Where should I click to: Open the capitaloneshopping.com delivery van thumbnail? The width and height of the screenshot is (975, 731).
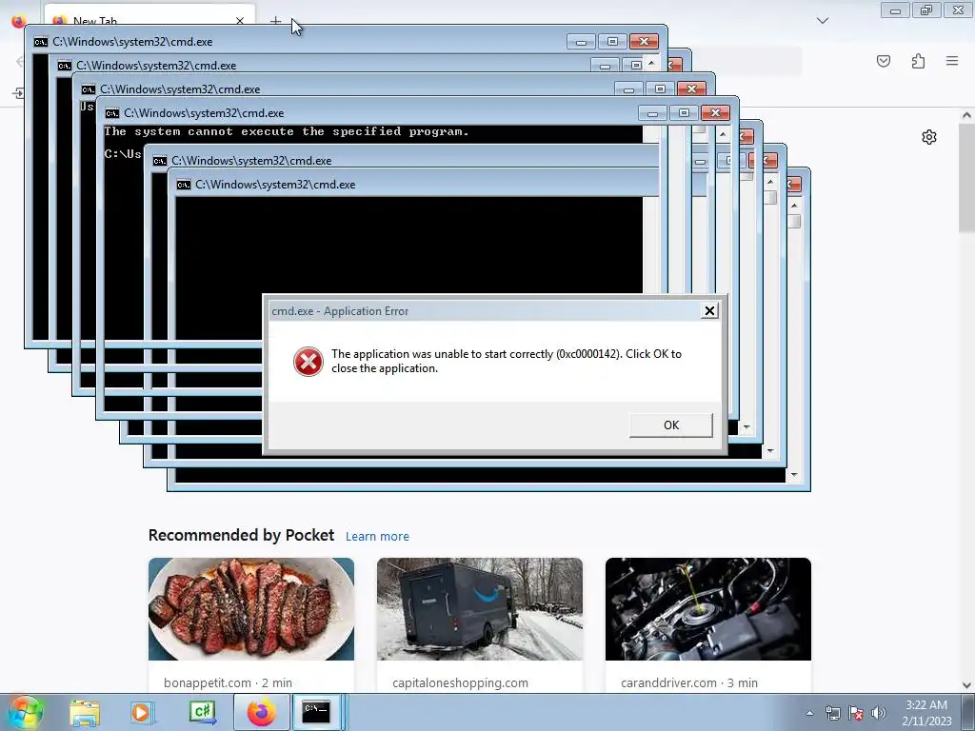(480, 608)
